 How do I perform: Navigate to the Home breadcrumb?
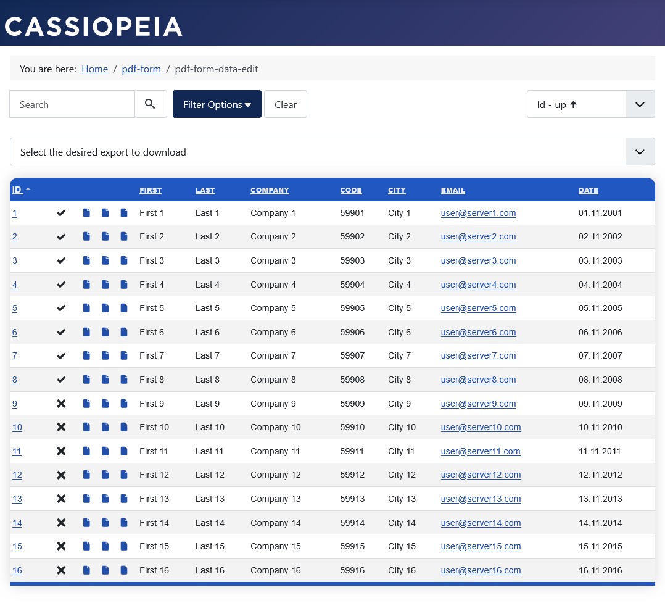click(94, 69)
